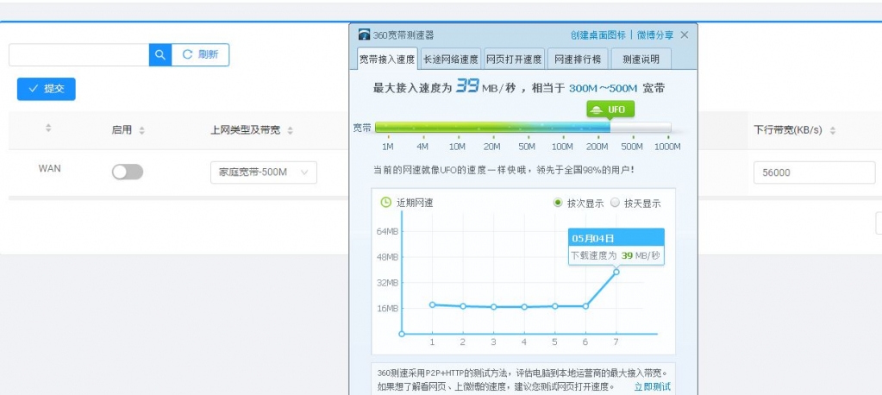Click chart data point for test 1
The height and width of the screenshot is (395, 882).
(x=432, y=304)
